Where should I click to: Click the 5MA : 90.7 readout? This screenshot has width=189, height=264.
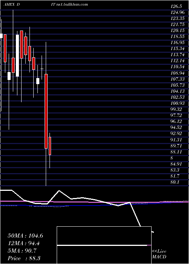click(x=23, y=250)
